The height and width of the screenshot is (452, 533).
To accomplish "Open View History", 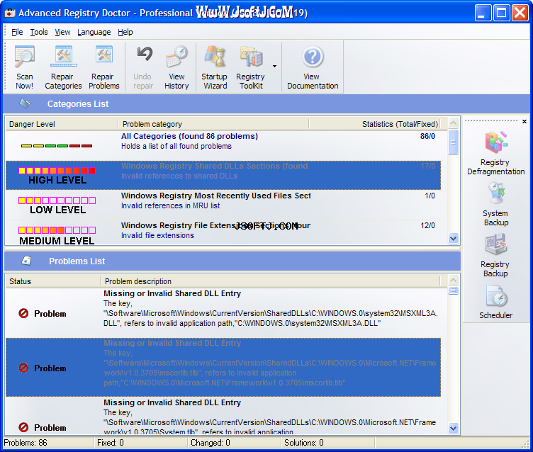I will (x=176, y=67).
